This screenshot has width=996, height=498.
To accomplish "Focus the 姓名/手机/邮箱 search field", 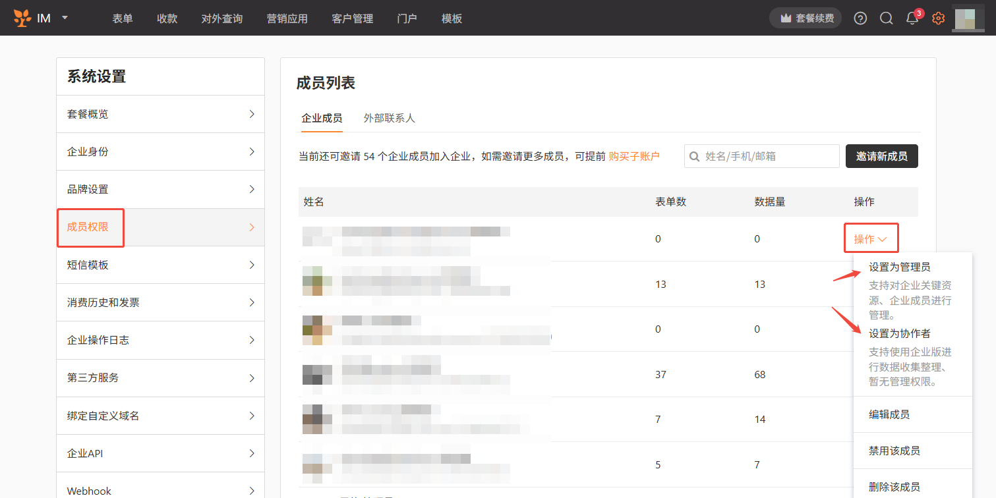I will click(x=762, y=156).
